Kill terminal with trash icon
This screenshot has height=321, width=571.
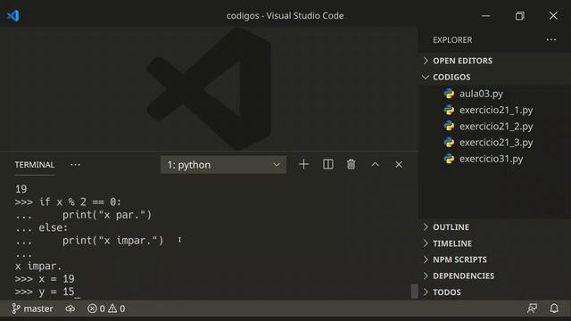pos(351,164)
